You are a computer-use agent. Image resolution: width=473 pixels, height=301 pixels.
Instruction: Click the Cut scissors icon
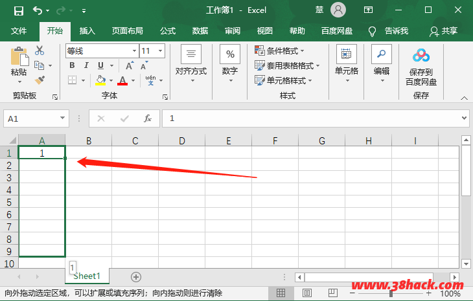(x=40, y=50)
